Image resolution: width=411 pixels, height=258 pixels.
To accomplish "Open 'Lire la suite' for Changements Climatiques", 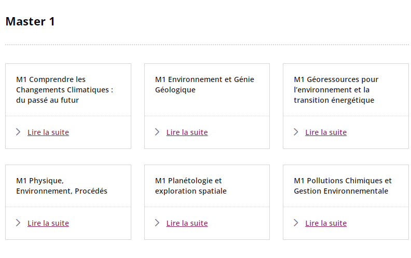I will (x=48, y=132).
